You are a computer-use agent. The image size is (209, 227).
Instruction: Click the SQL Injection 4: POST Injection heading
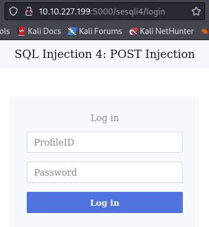[105, 54]
